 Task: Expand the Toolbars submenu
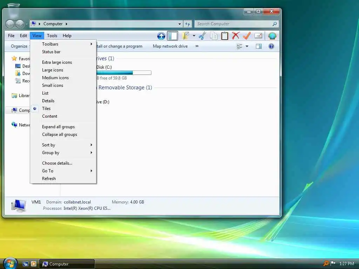(x=63, y=44)
